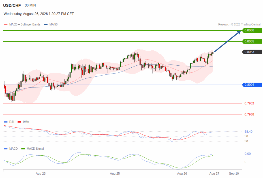The width and height of the screenshot is (263, 178).
Task: Click the MACD legend label
Action: pos(14,149)
